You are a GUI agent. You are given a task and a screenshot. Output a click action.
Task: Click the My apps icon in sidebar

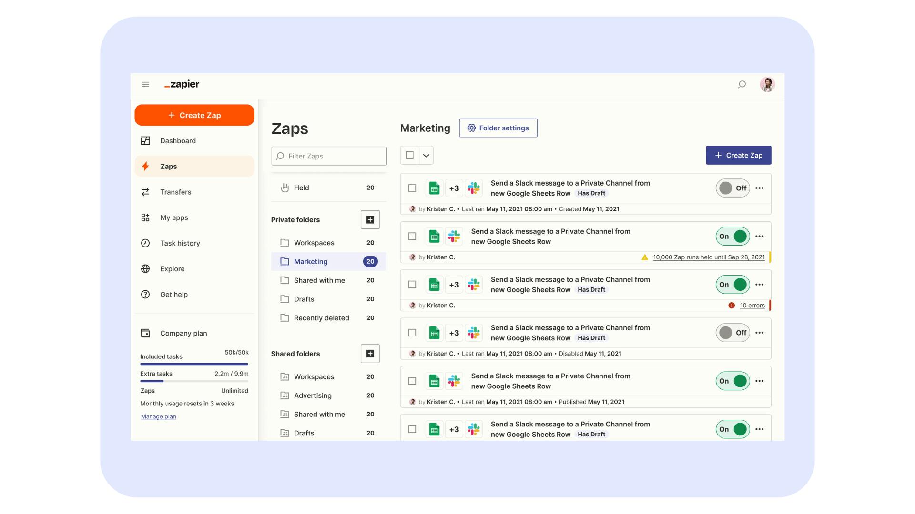click(145, 217)
